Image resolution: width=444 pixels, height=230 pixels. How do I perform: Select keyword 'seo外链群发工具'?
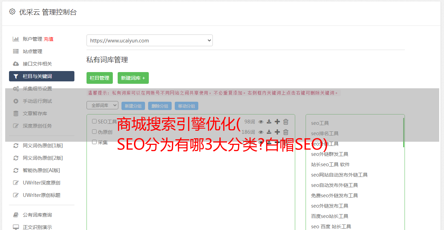pos(330,154)
